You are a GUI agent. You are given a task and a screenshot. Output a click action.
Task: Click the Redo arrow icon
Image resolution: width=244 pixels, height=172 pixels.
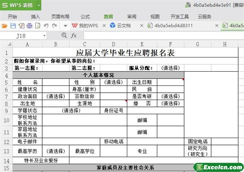tap(54, 25)
